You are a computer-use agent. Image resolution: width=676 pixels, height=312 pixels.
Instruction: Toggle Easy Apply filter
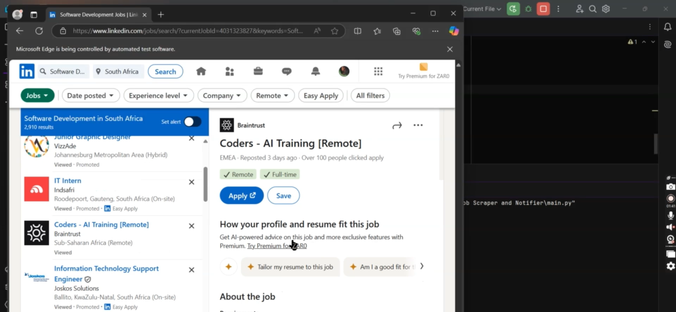(x=321, y=96)
